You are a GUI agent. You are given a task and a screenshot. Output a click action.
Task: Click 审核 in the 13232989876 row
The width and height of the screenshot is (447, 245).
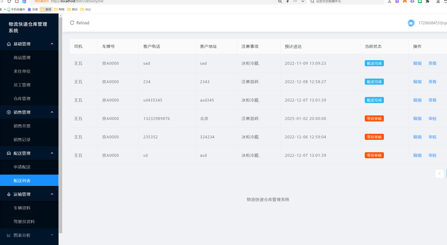pyautogui.click(x=432, y=119)
